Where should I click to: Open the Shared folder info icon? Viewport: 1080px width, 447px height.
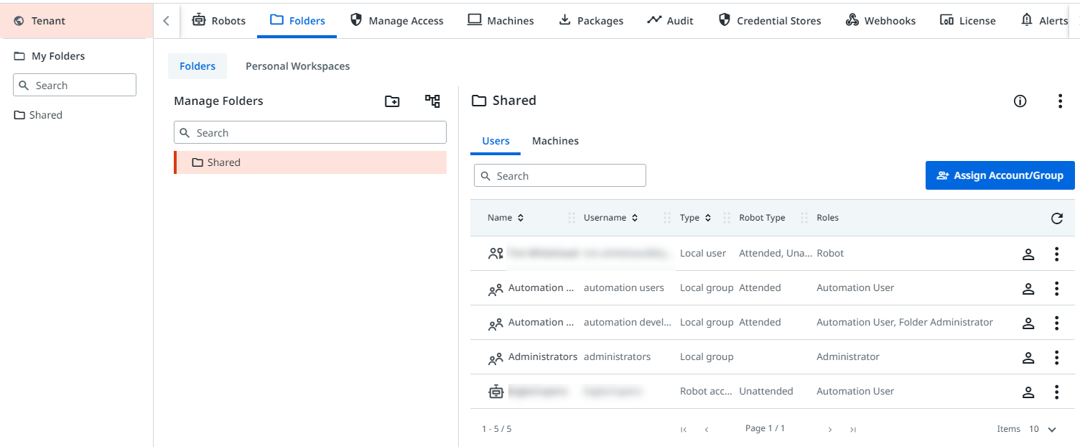pyautogui.click(x=1020, y=101)
